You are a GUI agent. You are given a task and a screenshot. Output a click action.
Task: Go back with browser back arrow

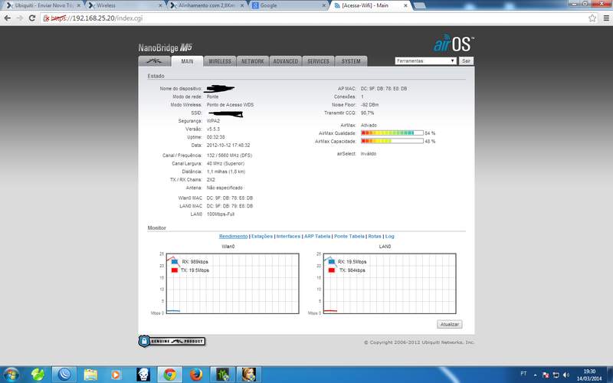[x=8, y=18]
